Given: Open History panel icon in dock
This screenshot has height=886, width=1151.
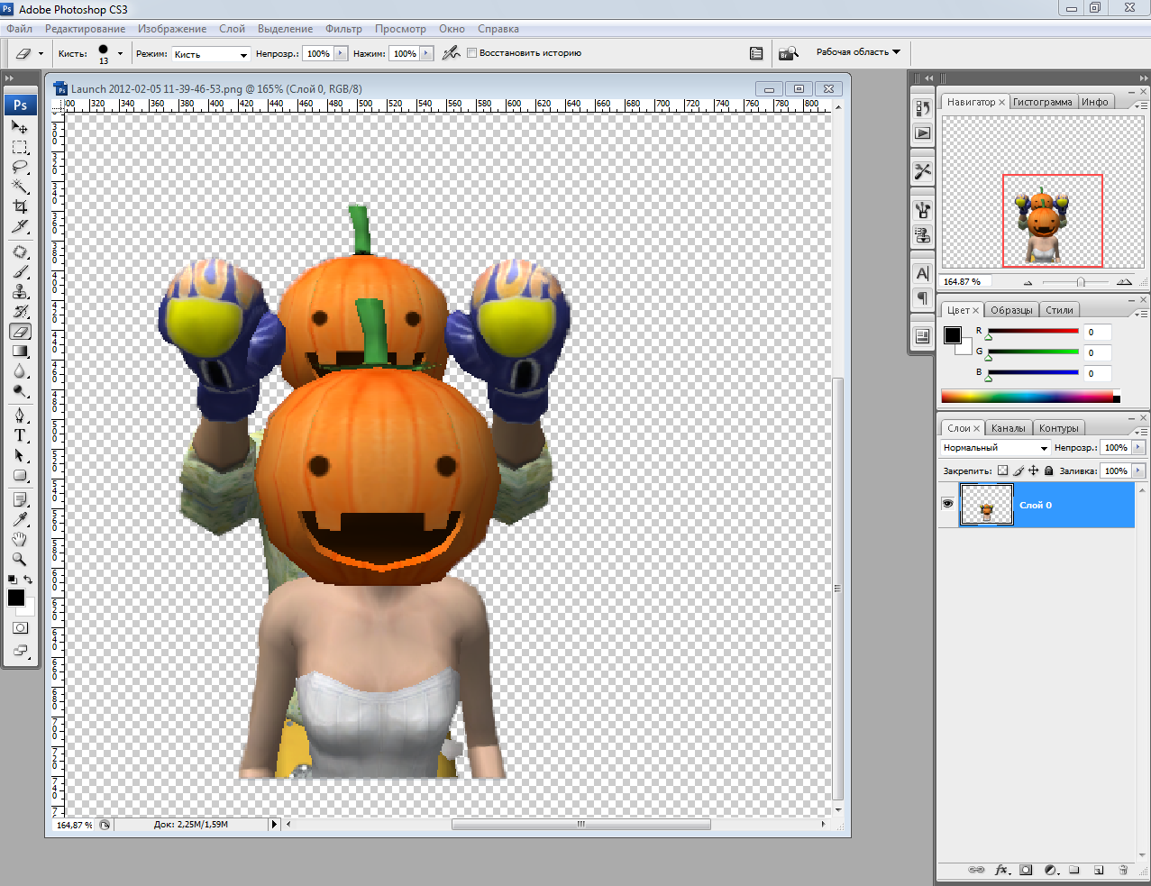Looking at the screenshot, I should (x=922, y=108).
